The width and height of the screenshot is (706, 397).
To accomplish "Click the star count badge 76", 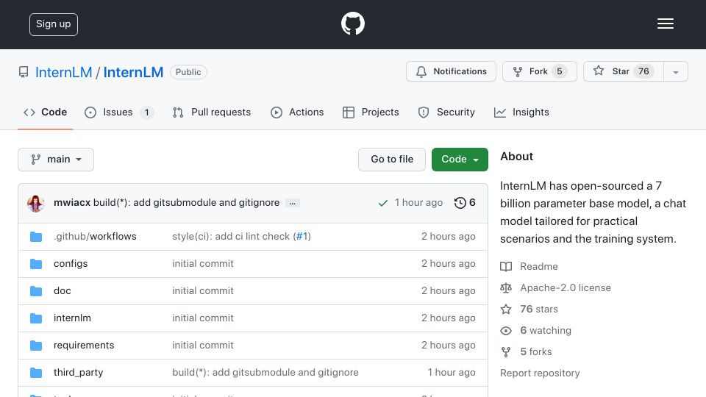I will [643, 71].
